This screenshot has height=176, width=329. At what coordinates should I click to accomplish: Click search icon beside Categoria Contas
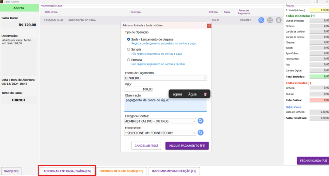click(x=200, y=121)
